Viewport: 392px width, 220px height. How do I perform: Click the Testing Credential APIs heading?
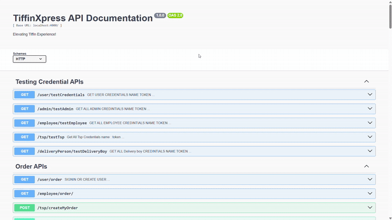click(49, 82)
